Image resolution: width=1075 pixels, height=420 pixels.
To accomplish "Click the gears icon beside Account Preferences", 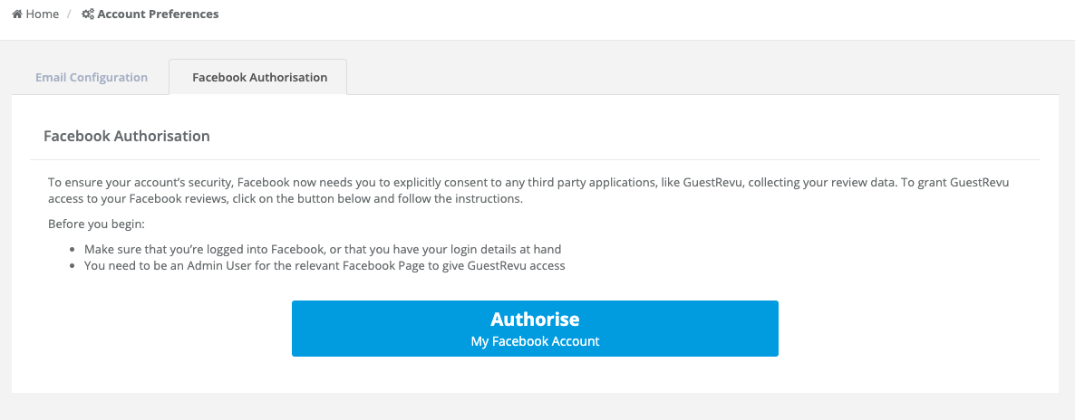I will (88, 14).
